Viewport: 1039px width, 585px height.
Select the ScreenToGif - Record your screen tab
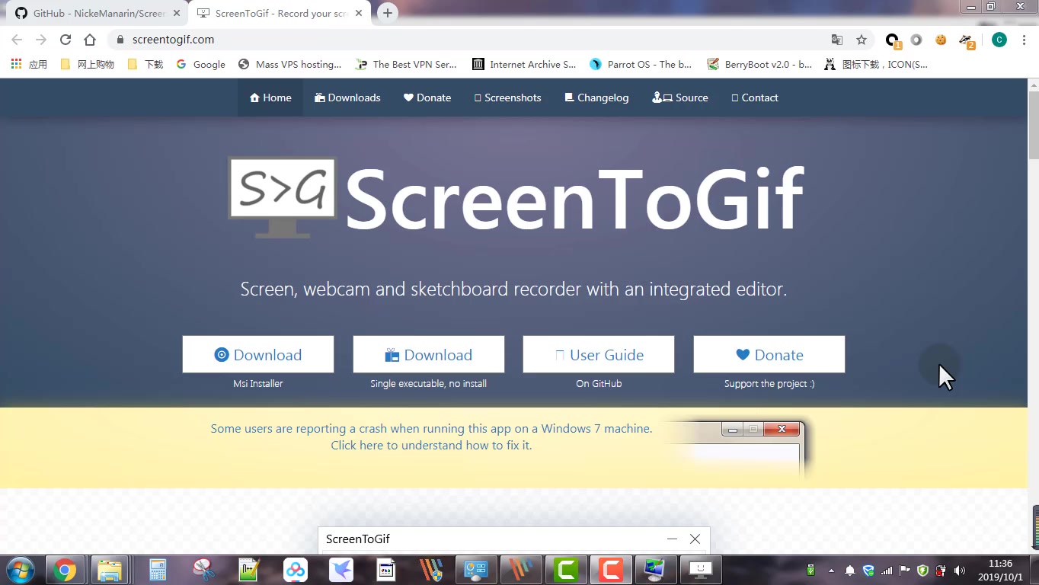[280, 13]
